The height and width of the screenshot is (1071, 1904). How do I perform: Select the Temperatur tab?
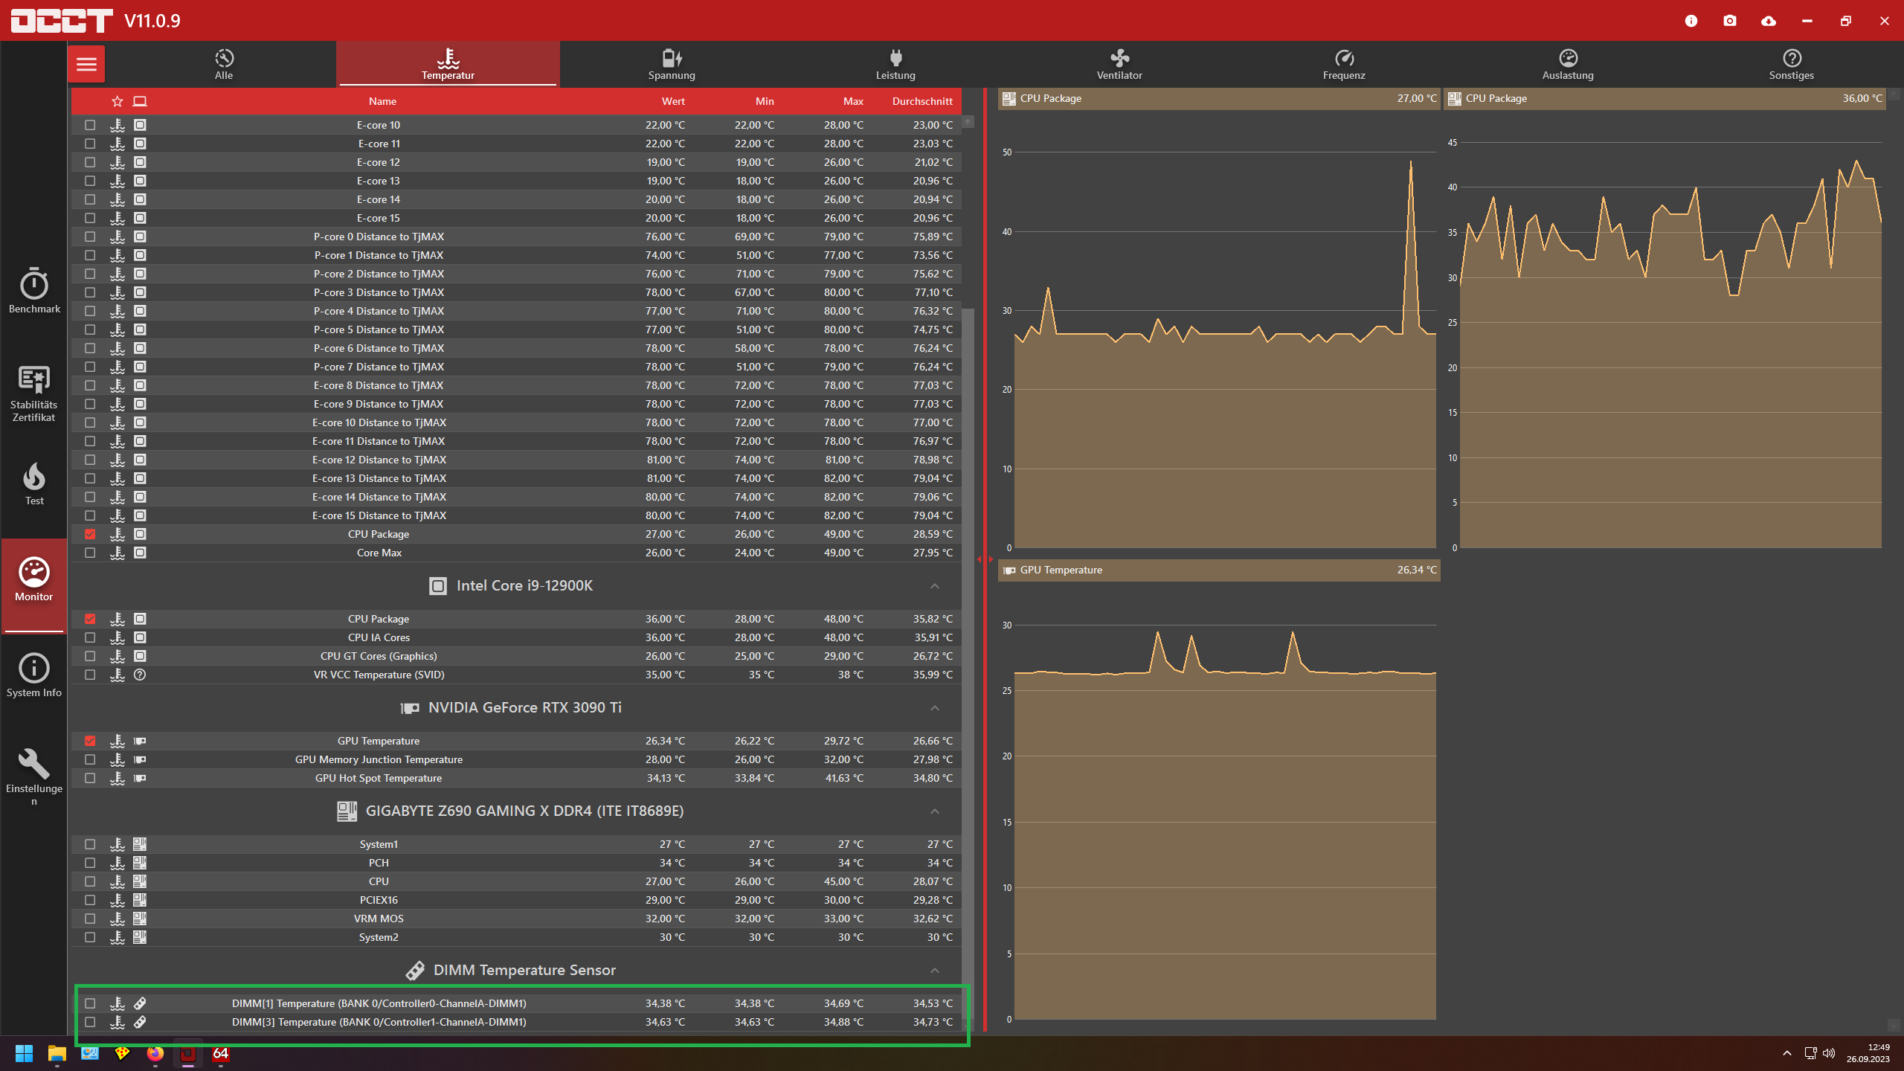click(448, 64)
